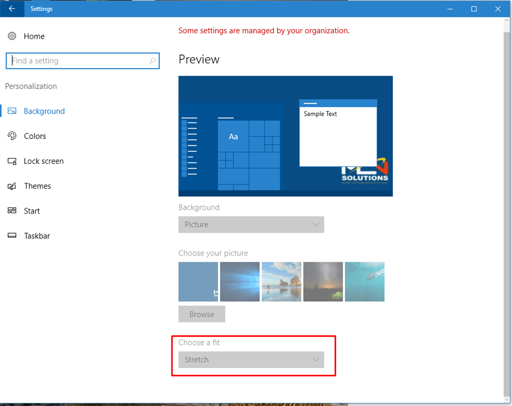The height and width of the screenshot is (406, 512).
Task: Click the Browse button
Action: 202,314
